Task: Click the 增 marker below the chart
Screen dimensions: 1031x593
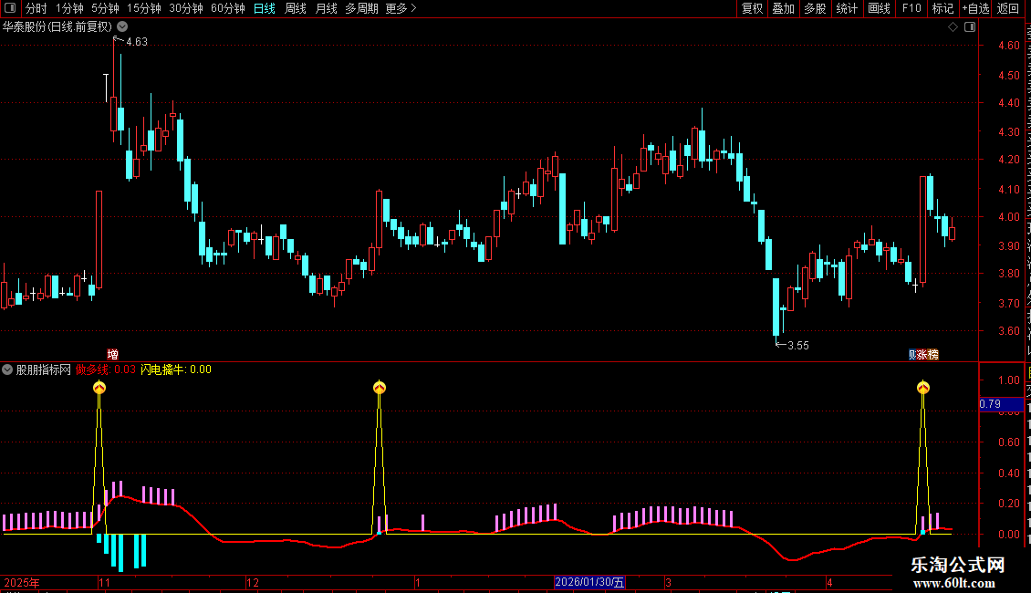Action: [x=112, y=354]
